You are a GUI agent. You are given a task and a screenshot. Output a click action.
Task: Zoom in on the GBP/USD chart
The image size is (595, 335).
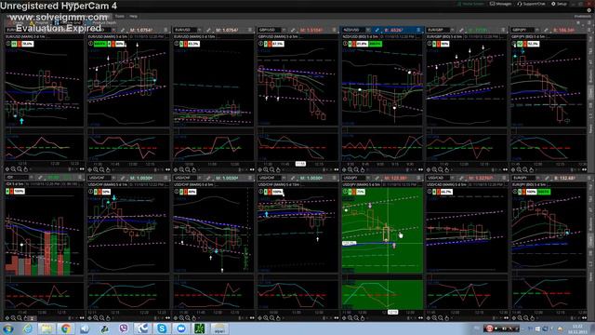266,169
